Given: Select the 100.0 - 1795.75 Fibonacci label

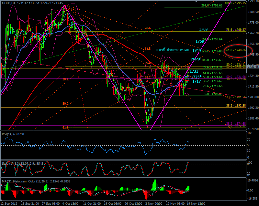Looking at the screenshot, I should 235,3.
